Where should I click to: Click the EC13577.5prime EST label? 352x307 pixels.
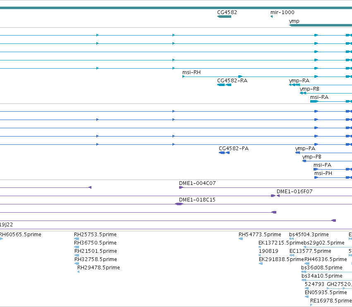310,251
